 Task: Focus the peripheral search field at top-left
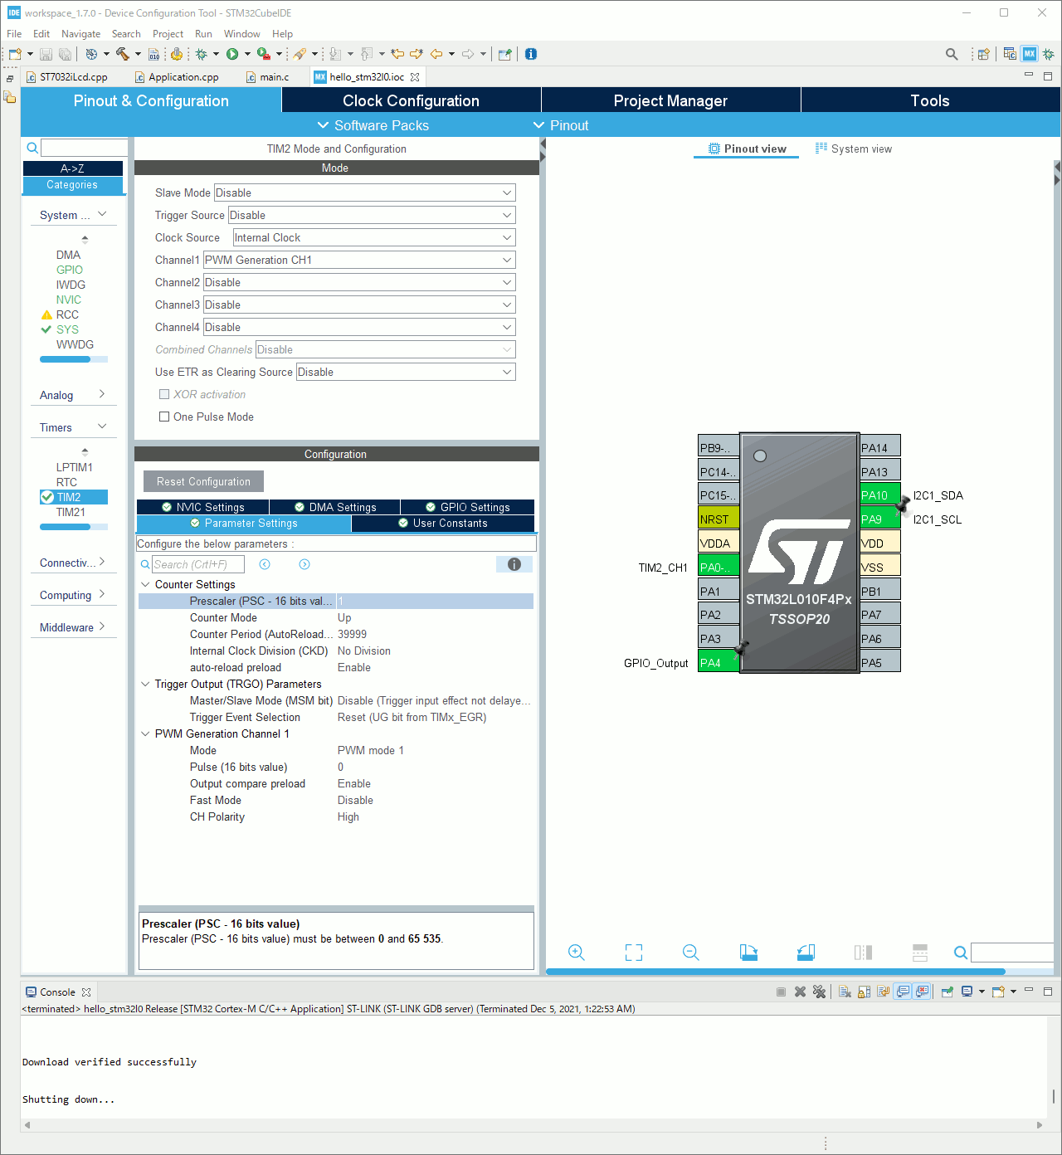85,148
